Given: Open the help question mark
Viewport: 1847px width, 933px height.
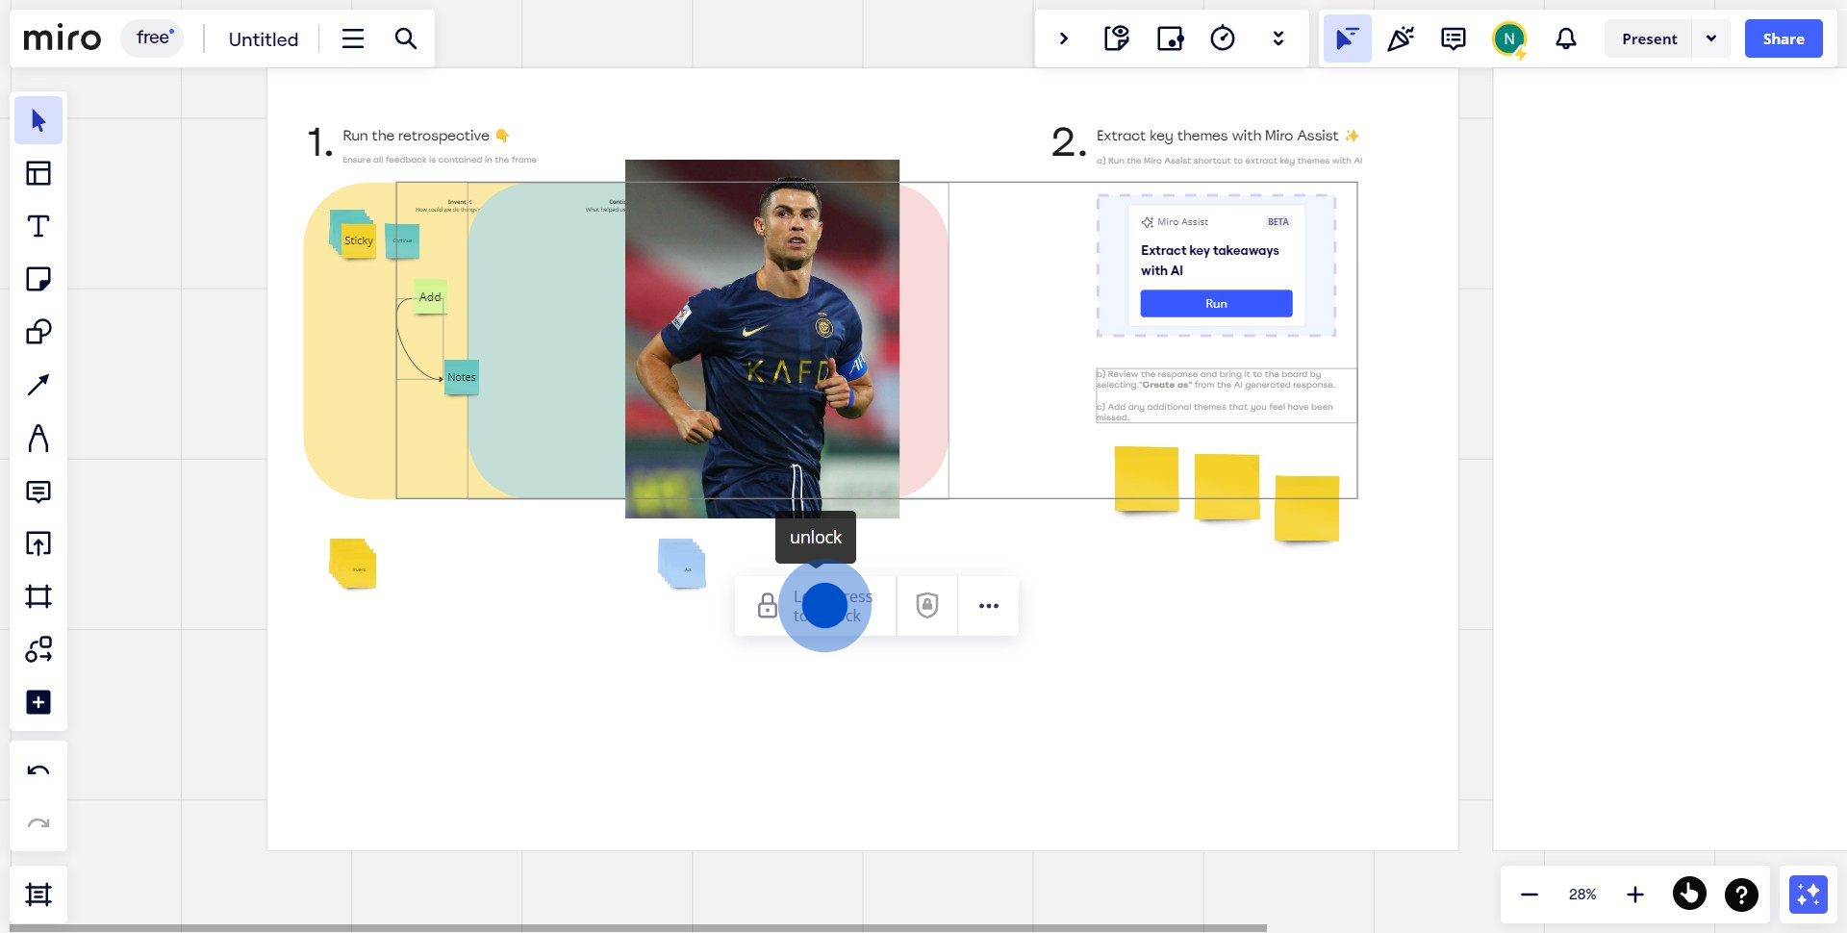Looking at the screenshot, I should [1741, 895].
